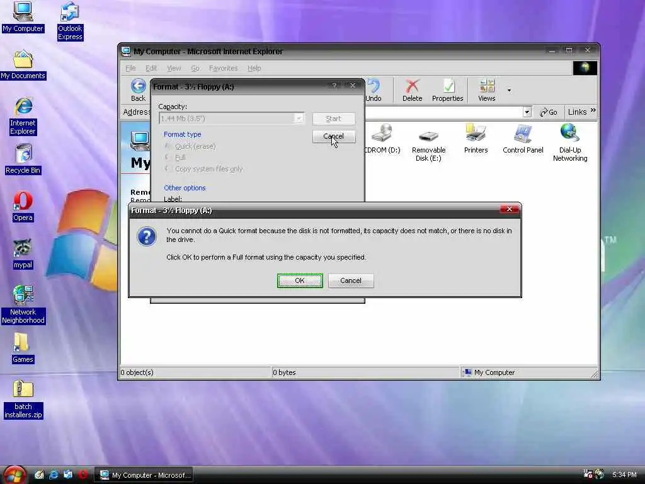Open the Games folder shortcut

pos(23,348)
